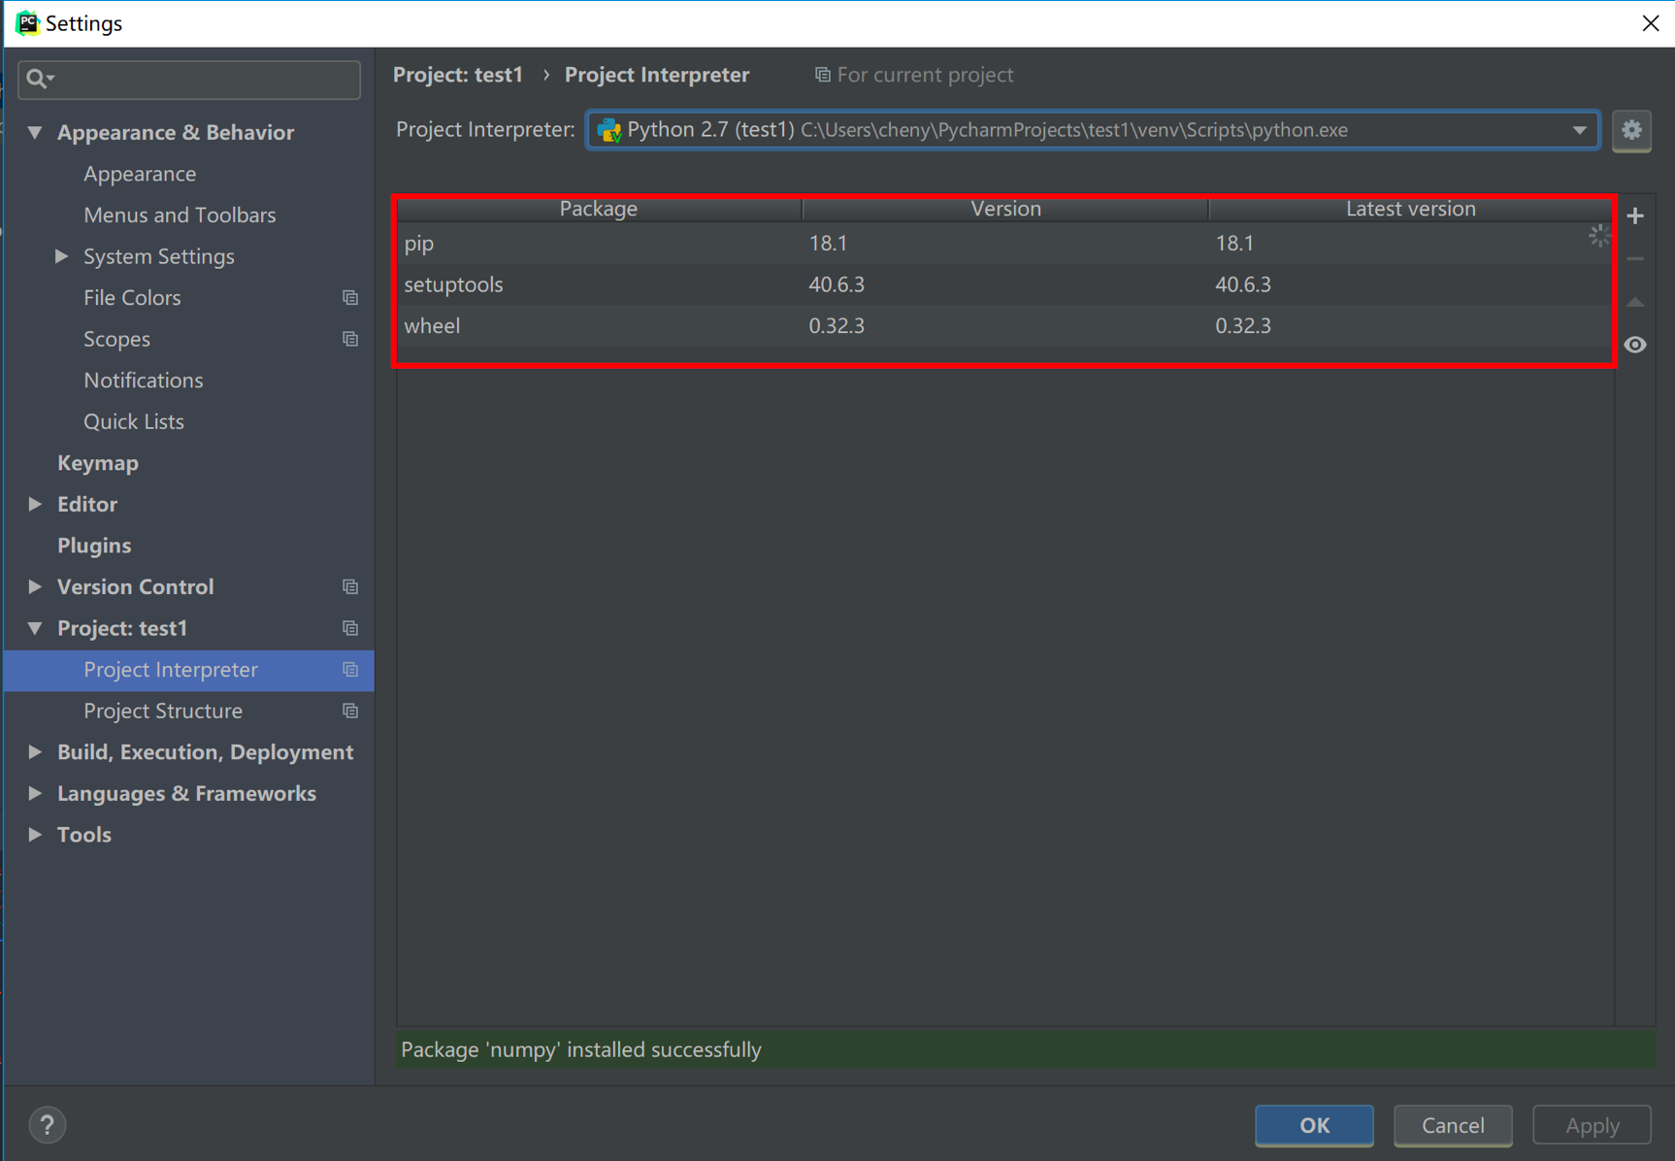Click the plus icon to install package
Image resolution: width=1675 pixels, height=1161 pixels.
(1635, 216)
